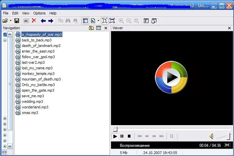Click the Open file folder icon

5,21
